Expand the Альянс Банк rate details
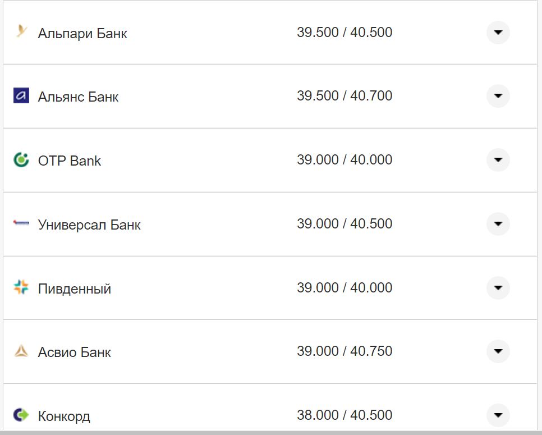 click(498, 96)
